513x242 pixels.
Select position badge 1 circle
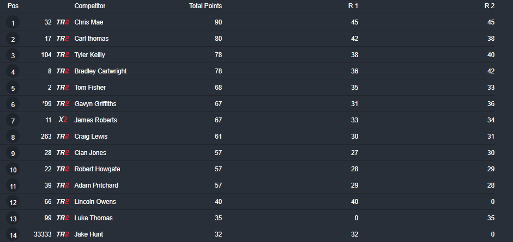point(13,22)
